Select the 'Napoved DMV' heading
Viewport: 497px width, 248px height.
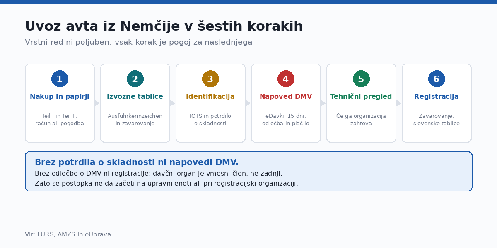(286, 97)
